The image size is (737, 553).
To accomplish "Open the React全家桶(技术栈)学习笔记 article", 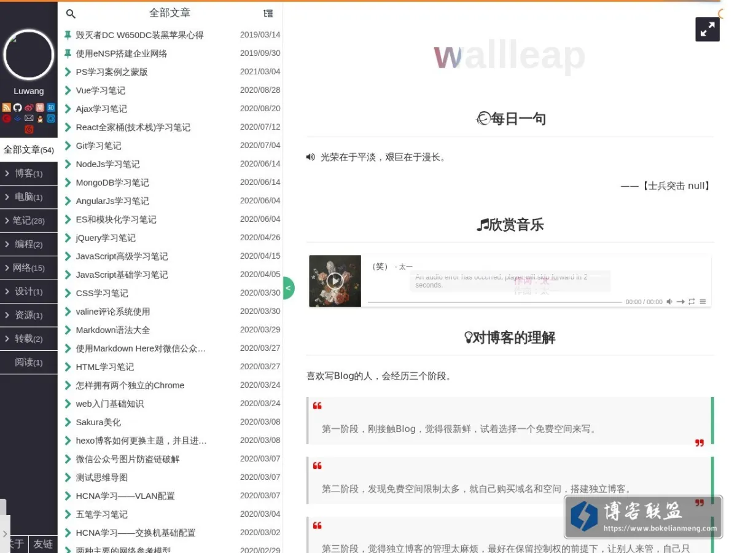I will pos(133,127).
